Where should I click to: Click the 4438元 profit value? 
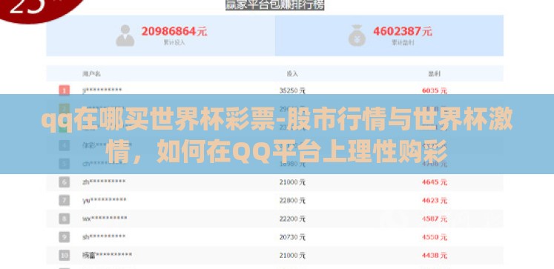[435, 255]
